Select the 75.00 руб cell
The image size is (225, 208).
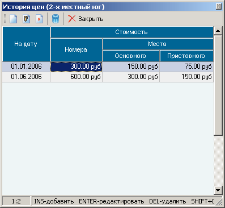(186, 66)
